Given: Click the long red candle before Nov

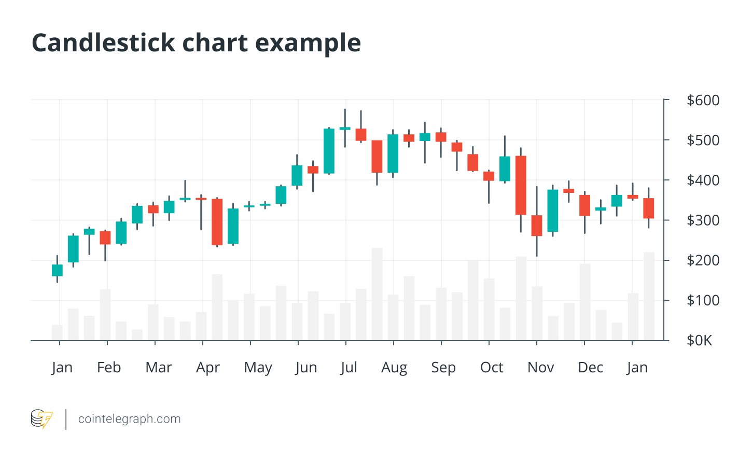Looking at the screenshot, I should click(521, 185).
